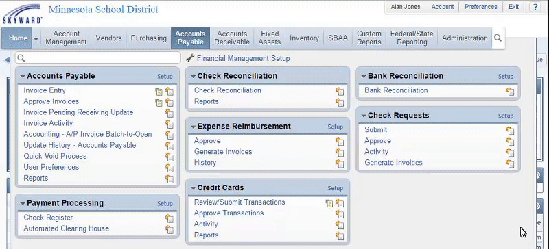Click favorite icon beside Invoice Entry
This screenshot has height=249, width=549.
point(170,92)
